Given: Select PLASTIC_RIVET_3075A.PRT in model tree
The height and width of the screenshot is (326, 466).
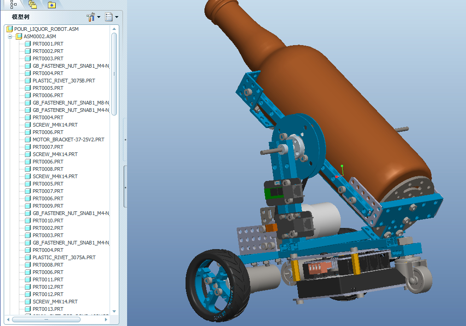Looking at the screenshot, I should pos(64,257).
